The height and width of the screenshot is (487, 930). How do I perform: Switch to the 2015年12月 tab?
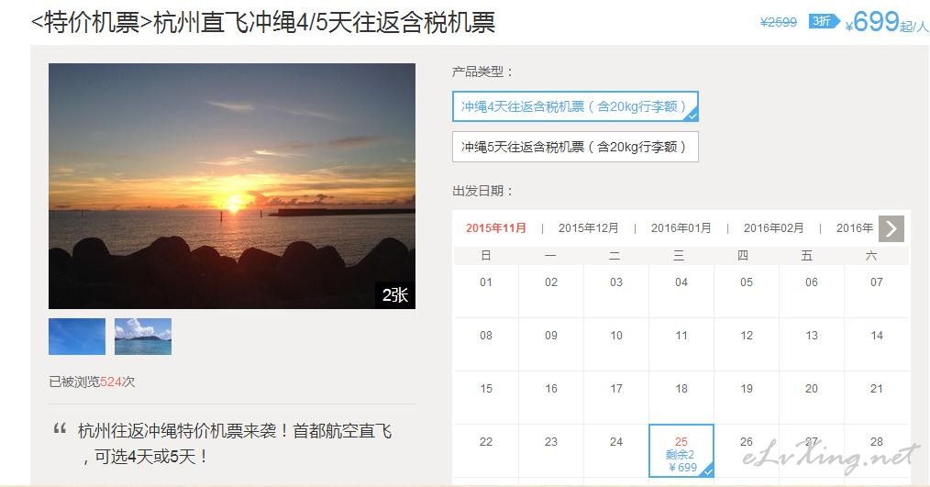tap(589, 227)
